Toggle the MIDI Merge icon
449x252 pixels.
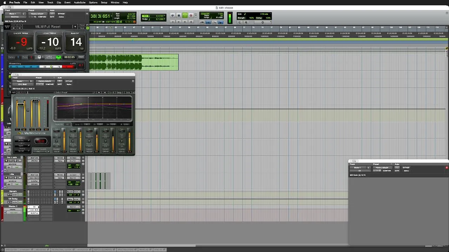pyautogui.click(x=214, y=22)
